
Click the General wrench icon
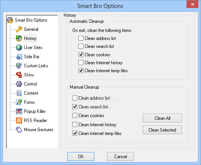[x=19, y=29]
